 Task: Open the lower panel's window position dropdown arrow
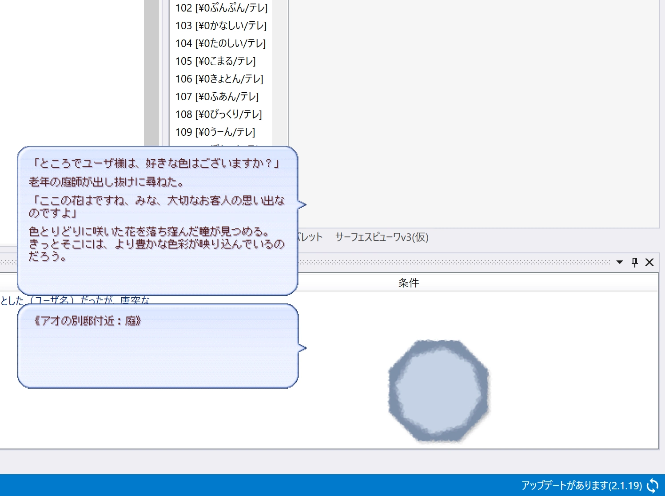pyautogui.click(x=620, y=262)
